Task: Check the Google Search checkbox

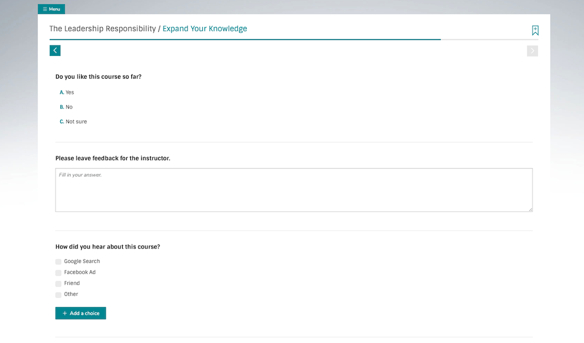Action: (x=58, y=261)
